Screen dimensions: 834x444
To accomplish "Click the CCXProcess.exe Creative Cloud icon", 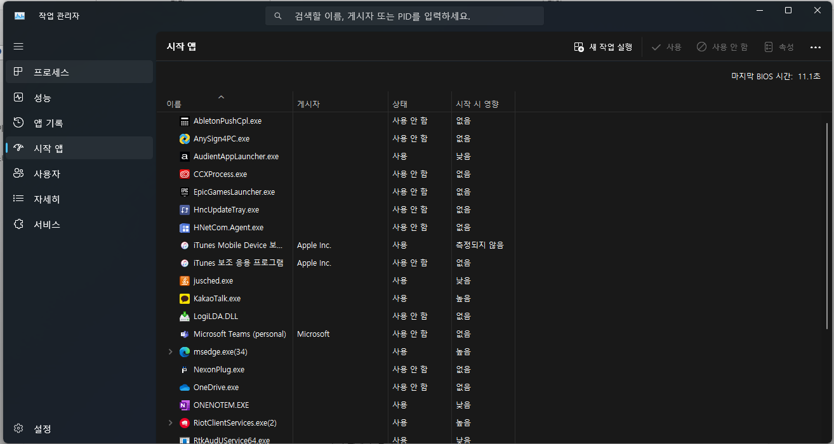I will [185, 174].
